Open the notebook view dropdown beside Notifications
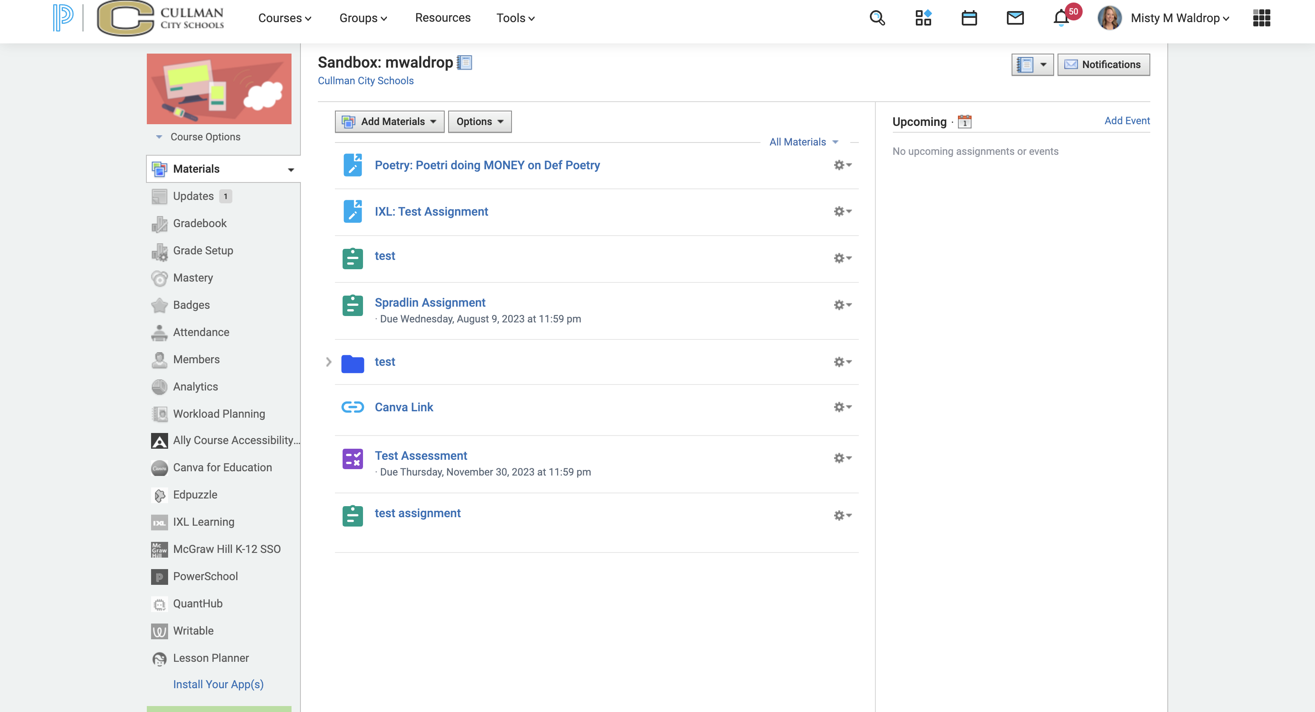Image resolution: width=1315 pixels, height=712 pixels. pyautogui.click(x=1032, y=65)
